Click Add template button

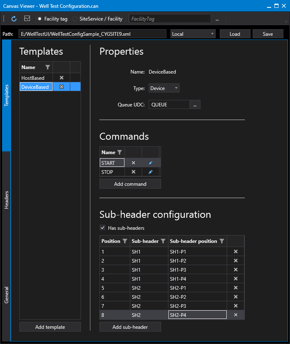click(x=50, y=327)
